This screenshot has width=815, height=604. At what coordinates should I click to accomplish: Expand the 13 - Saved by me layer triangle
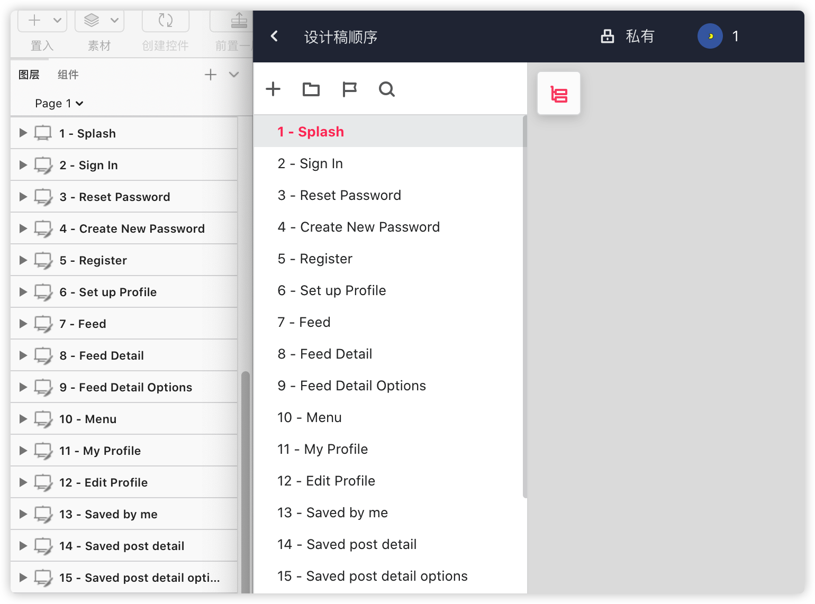(23, 514)
